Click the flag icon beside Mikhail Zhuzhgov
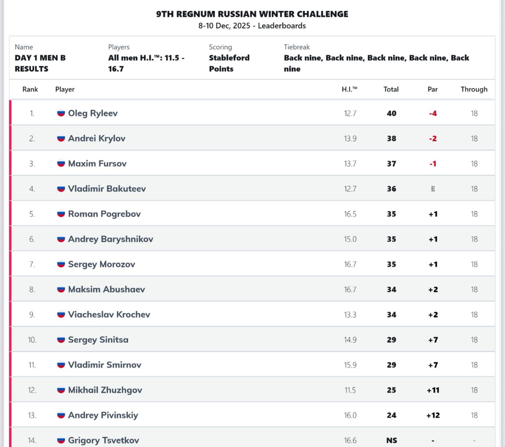 pos(61,390)
